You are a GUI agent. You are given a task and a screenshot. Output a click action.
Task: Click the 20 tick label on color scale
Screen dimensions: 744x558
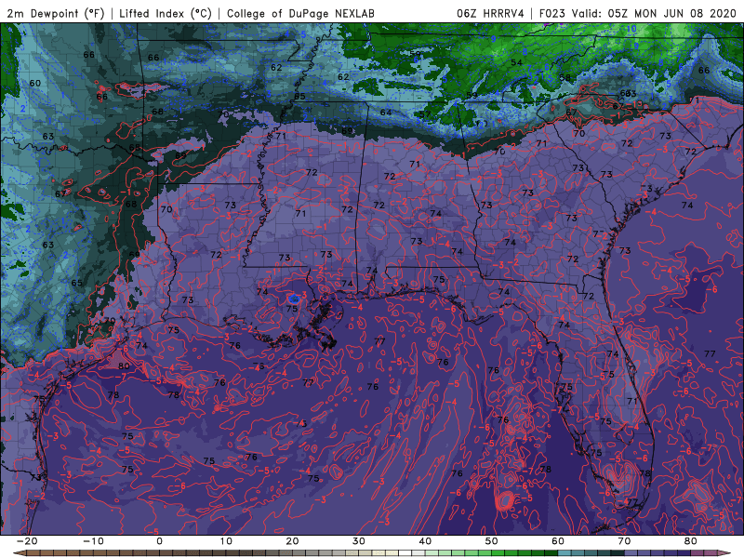click(292, 541)
